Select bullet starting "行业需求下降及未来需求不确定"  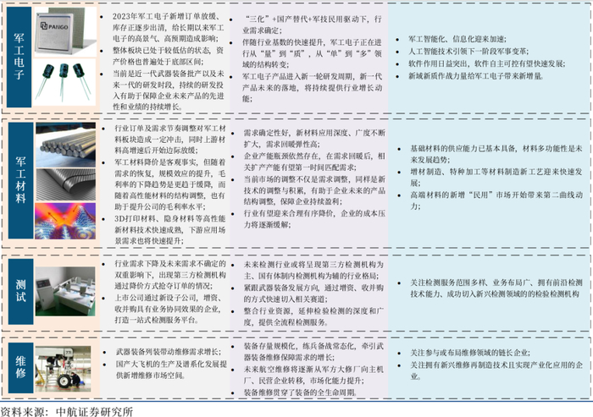click(x=170, y=275)
